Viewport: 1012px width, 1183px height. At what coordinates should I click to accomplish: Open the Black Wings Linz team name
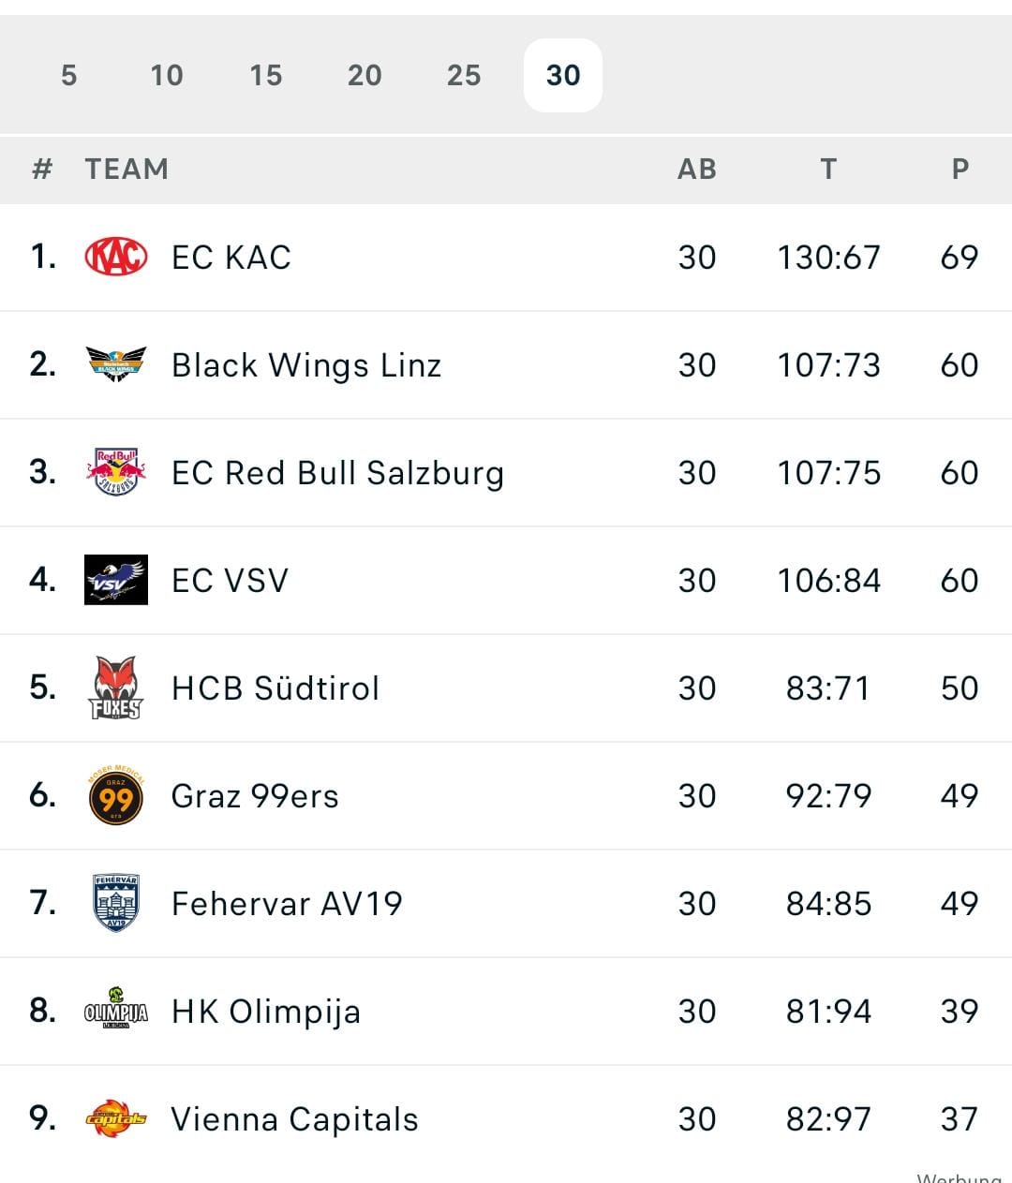306,364
